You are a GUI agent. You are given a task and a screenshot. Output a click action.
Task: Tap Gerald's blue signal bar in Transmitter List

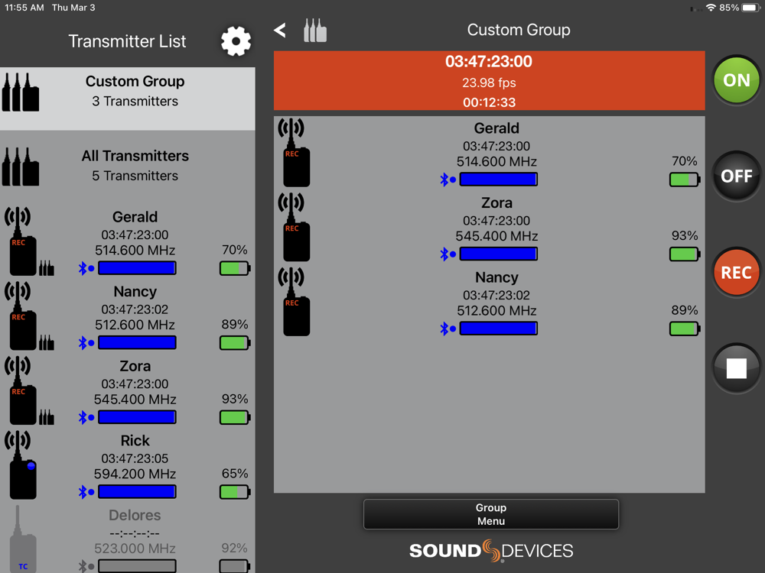pos(137,268)
